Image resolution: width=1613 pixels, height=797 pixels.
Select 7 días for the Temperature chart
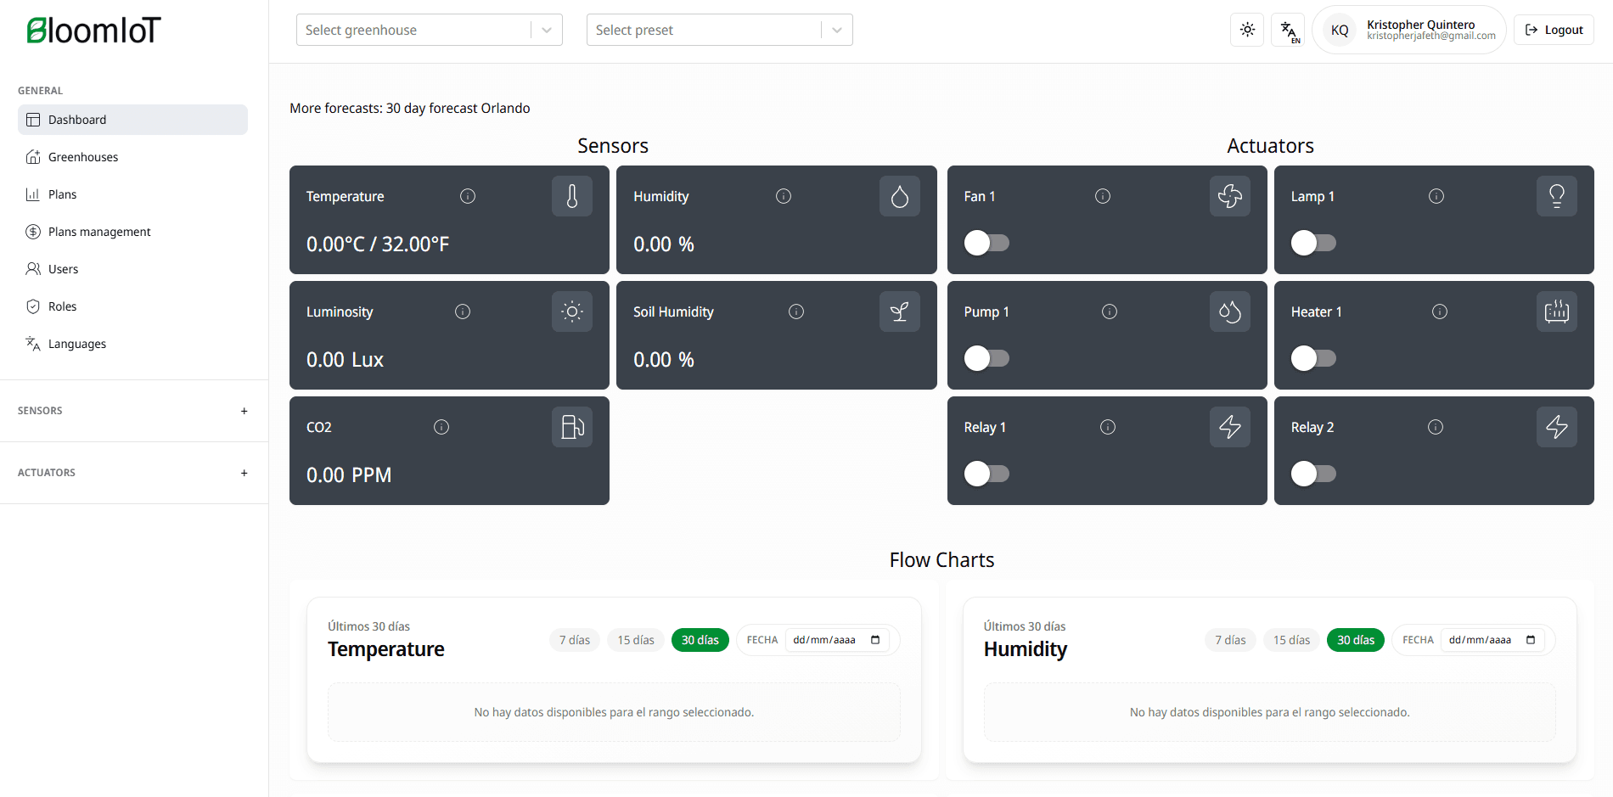(x=575, y=640)
